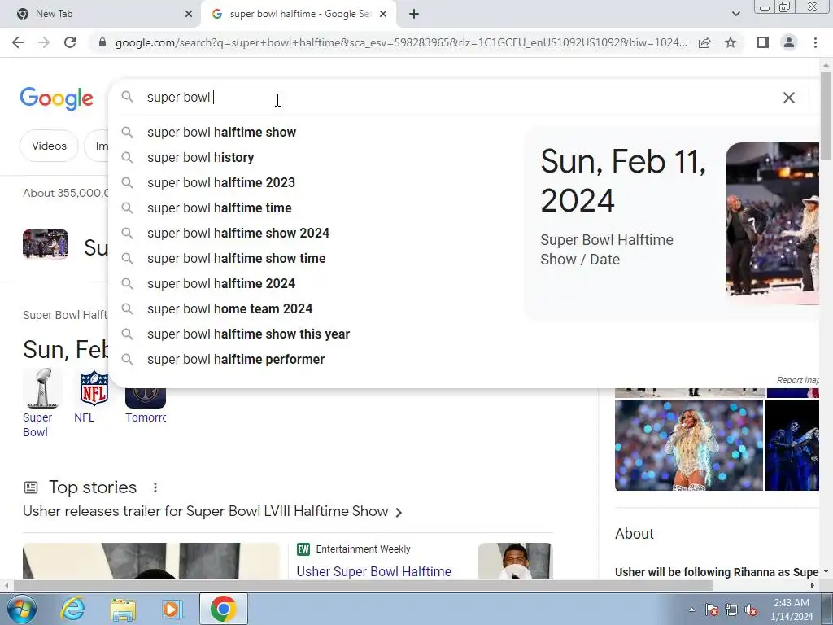The height and width of the screenshot is (625, 833).
Task: Click the Videos filter chip
Action: pyautogui.click(x=49, y=146)
